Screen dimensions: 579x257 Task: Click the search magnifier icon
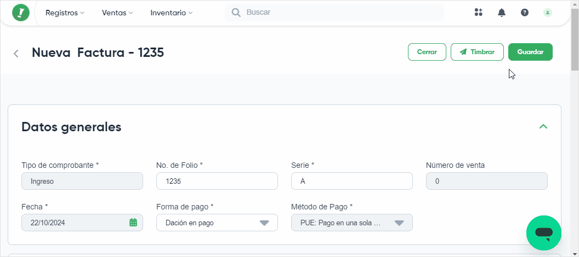(236, 13)
